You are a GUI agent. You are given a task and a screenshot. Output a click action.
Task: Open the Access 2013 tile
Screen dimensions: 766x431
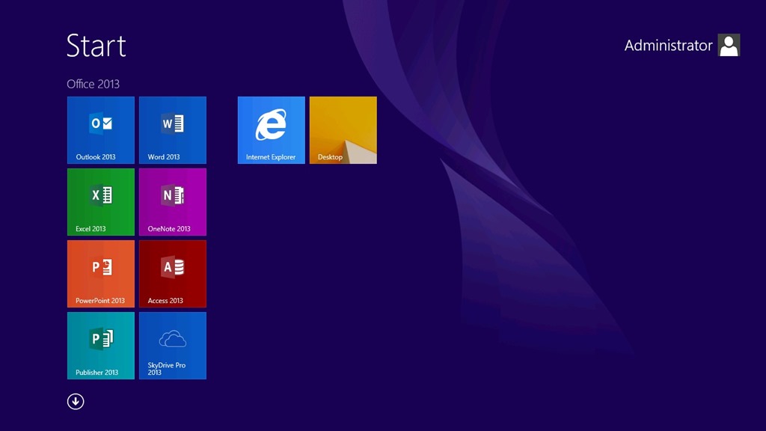(173, 274)
